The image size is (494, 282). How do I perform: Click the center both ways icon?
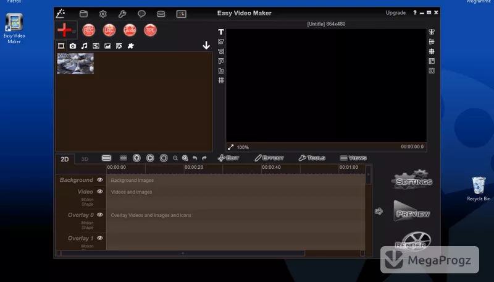click(x=432, y=51)
